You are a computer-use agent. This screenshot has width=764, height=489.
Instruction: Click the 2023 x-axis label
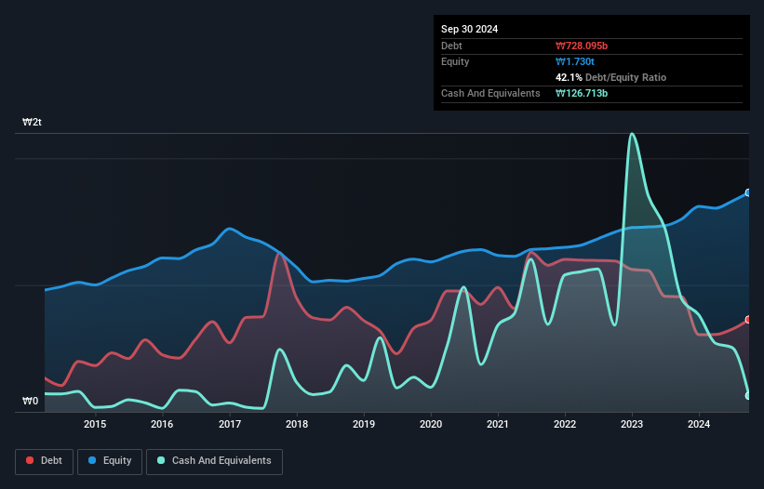[x=632, y=424]
